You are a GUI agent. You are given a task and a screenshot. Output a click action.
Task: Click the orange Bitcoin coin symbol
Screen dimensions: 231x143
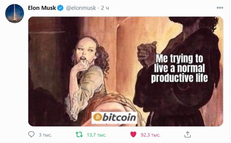(x=98, y=117)
